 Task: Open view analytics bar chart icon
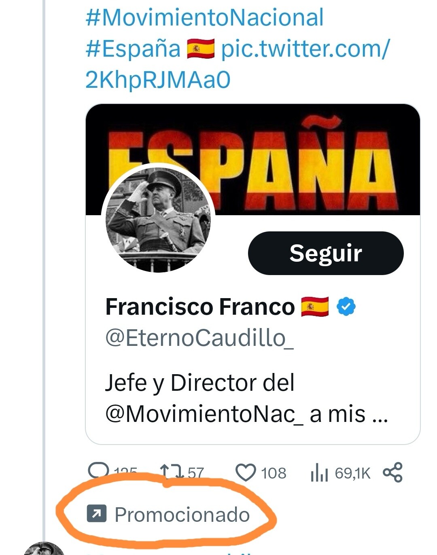[319, 473]
